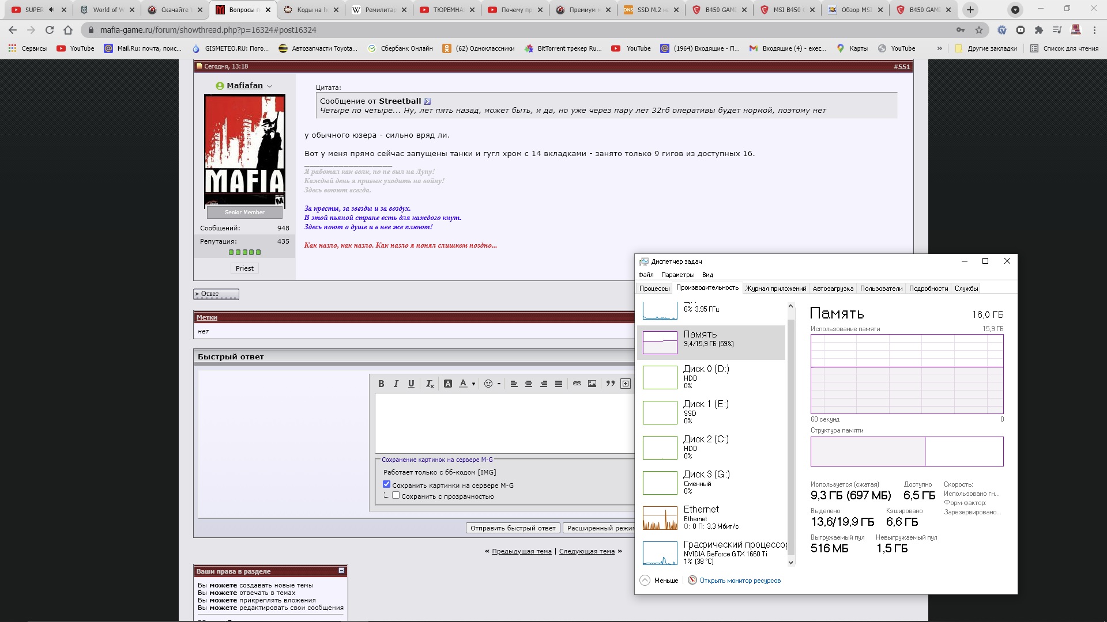Click Отправить быстрый ответ button
The width and height of the screenshot is (1107, 622).
coord(513,528)
